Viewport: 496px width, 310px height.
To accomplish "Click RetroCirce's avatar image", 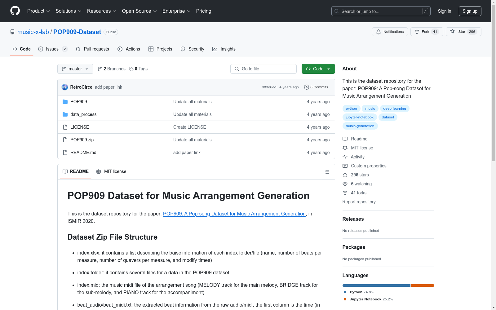I will (x=65, y=87).
